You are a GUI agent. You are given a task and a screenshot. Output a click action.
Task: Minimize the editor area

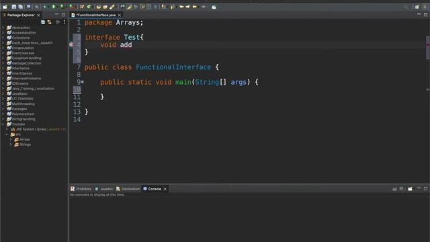[x=419, y=14]
